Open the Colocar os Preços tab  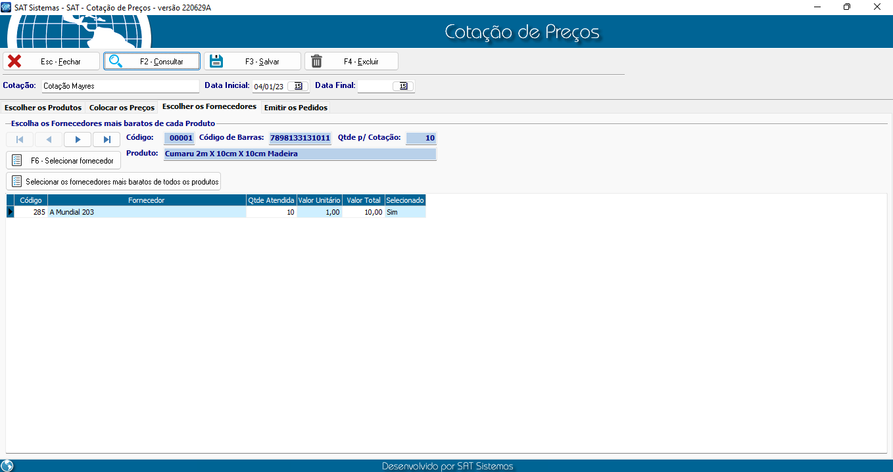(x=122, y=108)
